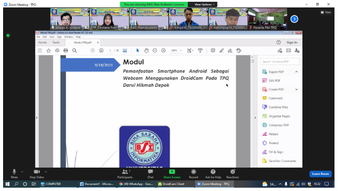338x191 pixels.
Task: Open the Window menu
Action: tap(69, 37)
